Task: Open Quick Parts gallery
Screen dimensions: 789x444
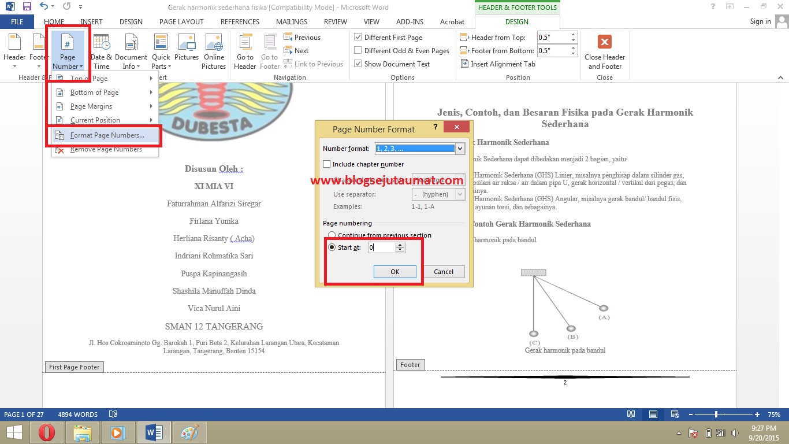Action: click(x=161, y=51)
